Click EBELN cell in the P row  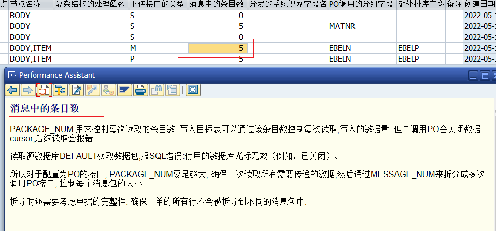[x=362, y=59]
